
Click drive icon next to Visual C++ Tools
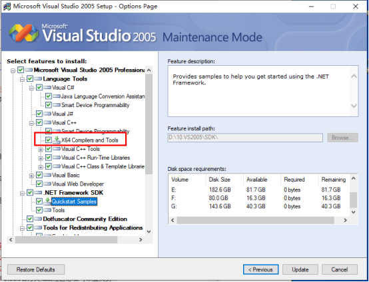tap(57, 149)
